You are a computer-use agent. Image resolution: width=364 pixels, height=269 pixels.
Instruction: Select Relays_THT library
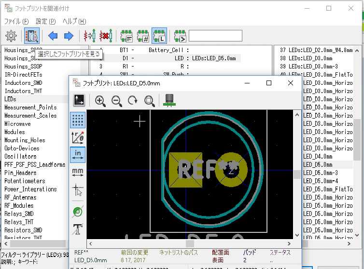pos(19,222)
